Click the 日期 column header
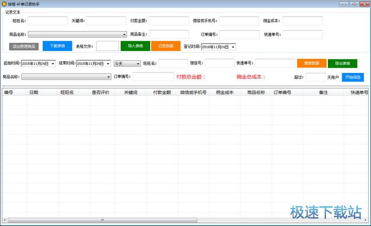Image resolution: width=371 pixels, height=226 pixels. [34, 92]
